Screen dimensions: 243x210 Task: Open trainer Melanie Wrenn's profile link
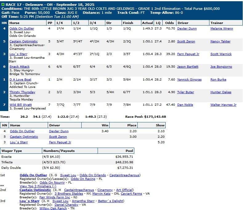click(221, 28)
